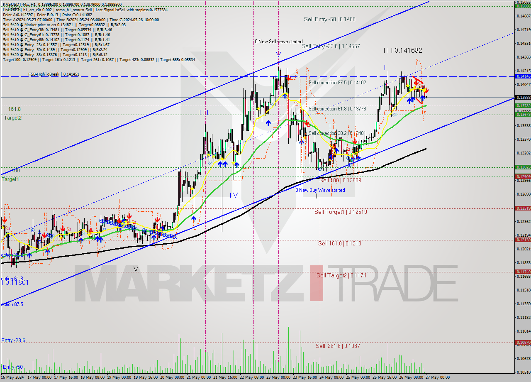Click the green 'Target1' label at left
Screen dimensions: 531x382
(10, 179)
